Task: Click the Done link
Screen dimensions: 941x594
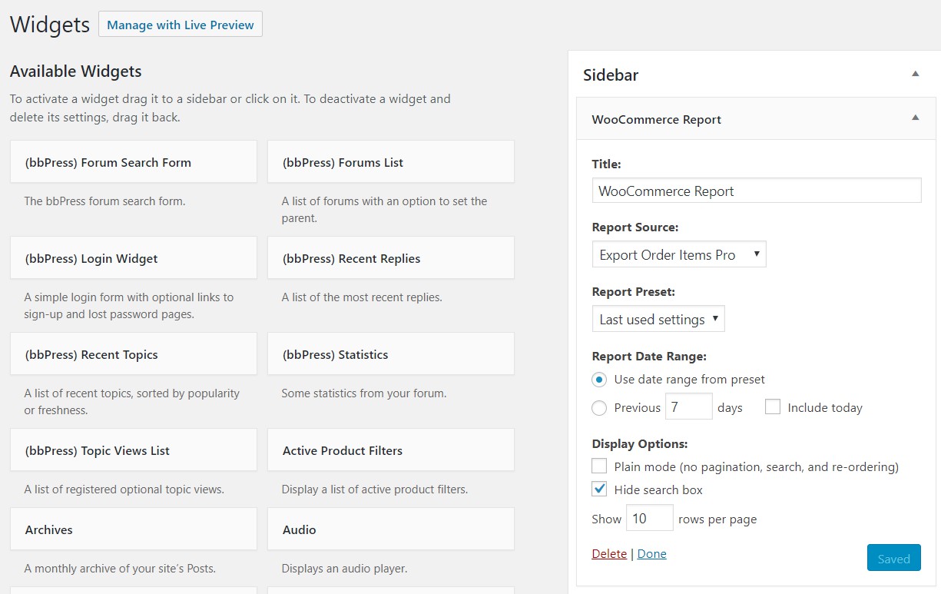Action: [x=651, y=554]
